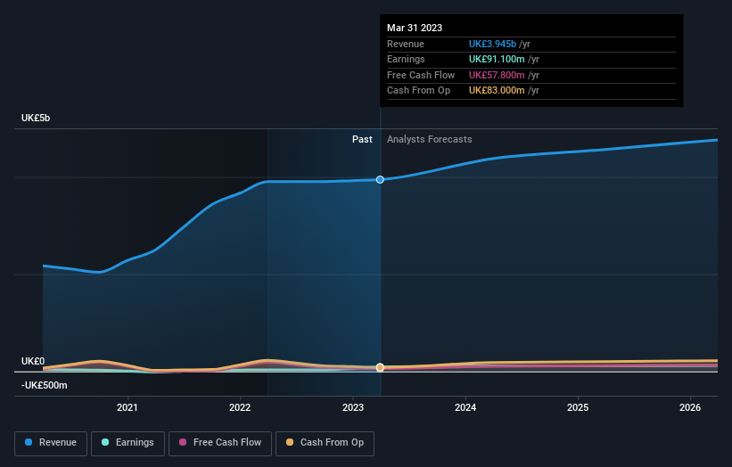This screenshot has height=467, width=732.
Task: Toggle the Earnings legend button
Action: coord(127,443)
